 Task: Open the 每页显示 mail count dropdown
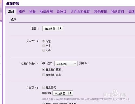pos(66,64)
